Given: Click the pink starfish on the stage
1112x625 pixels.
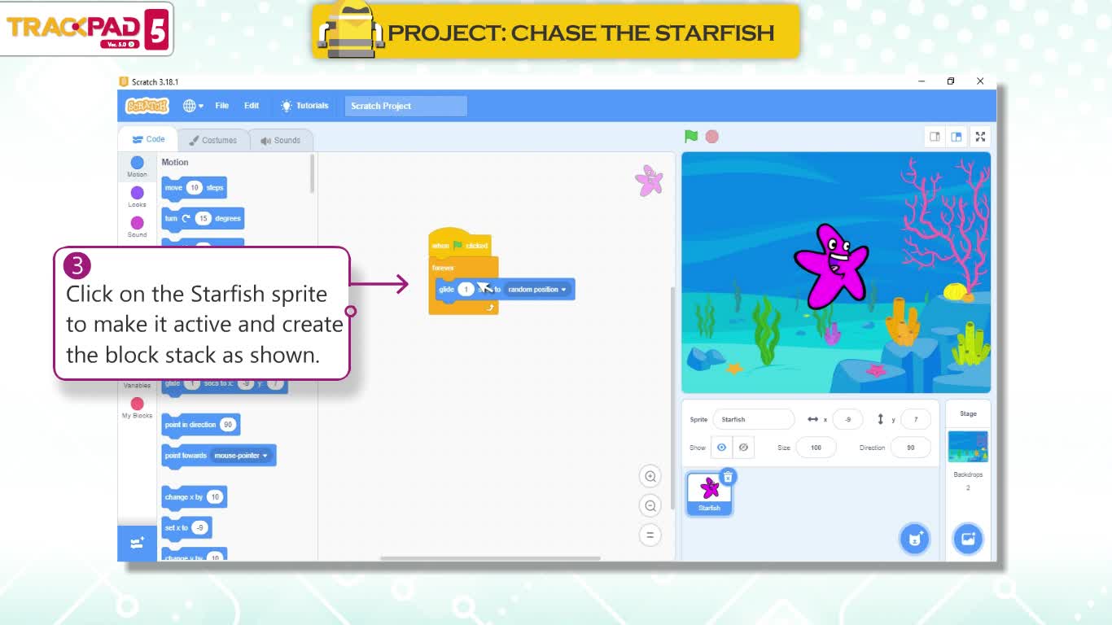Looking at the screenshot, I should 831,266.
